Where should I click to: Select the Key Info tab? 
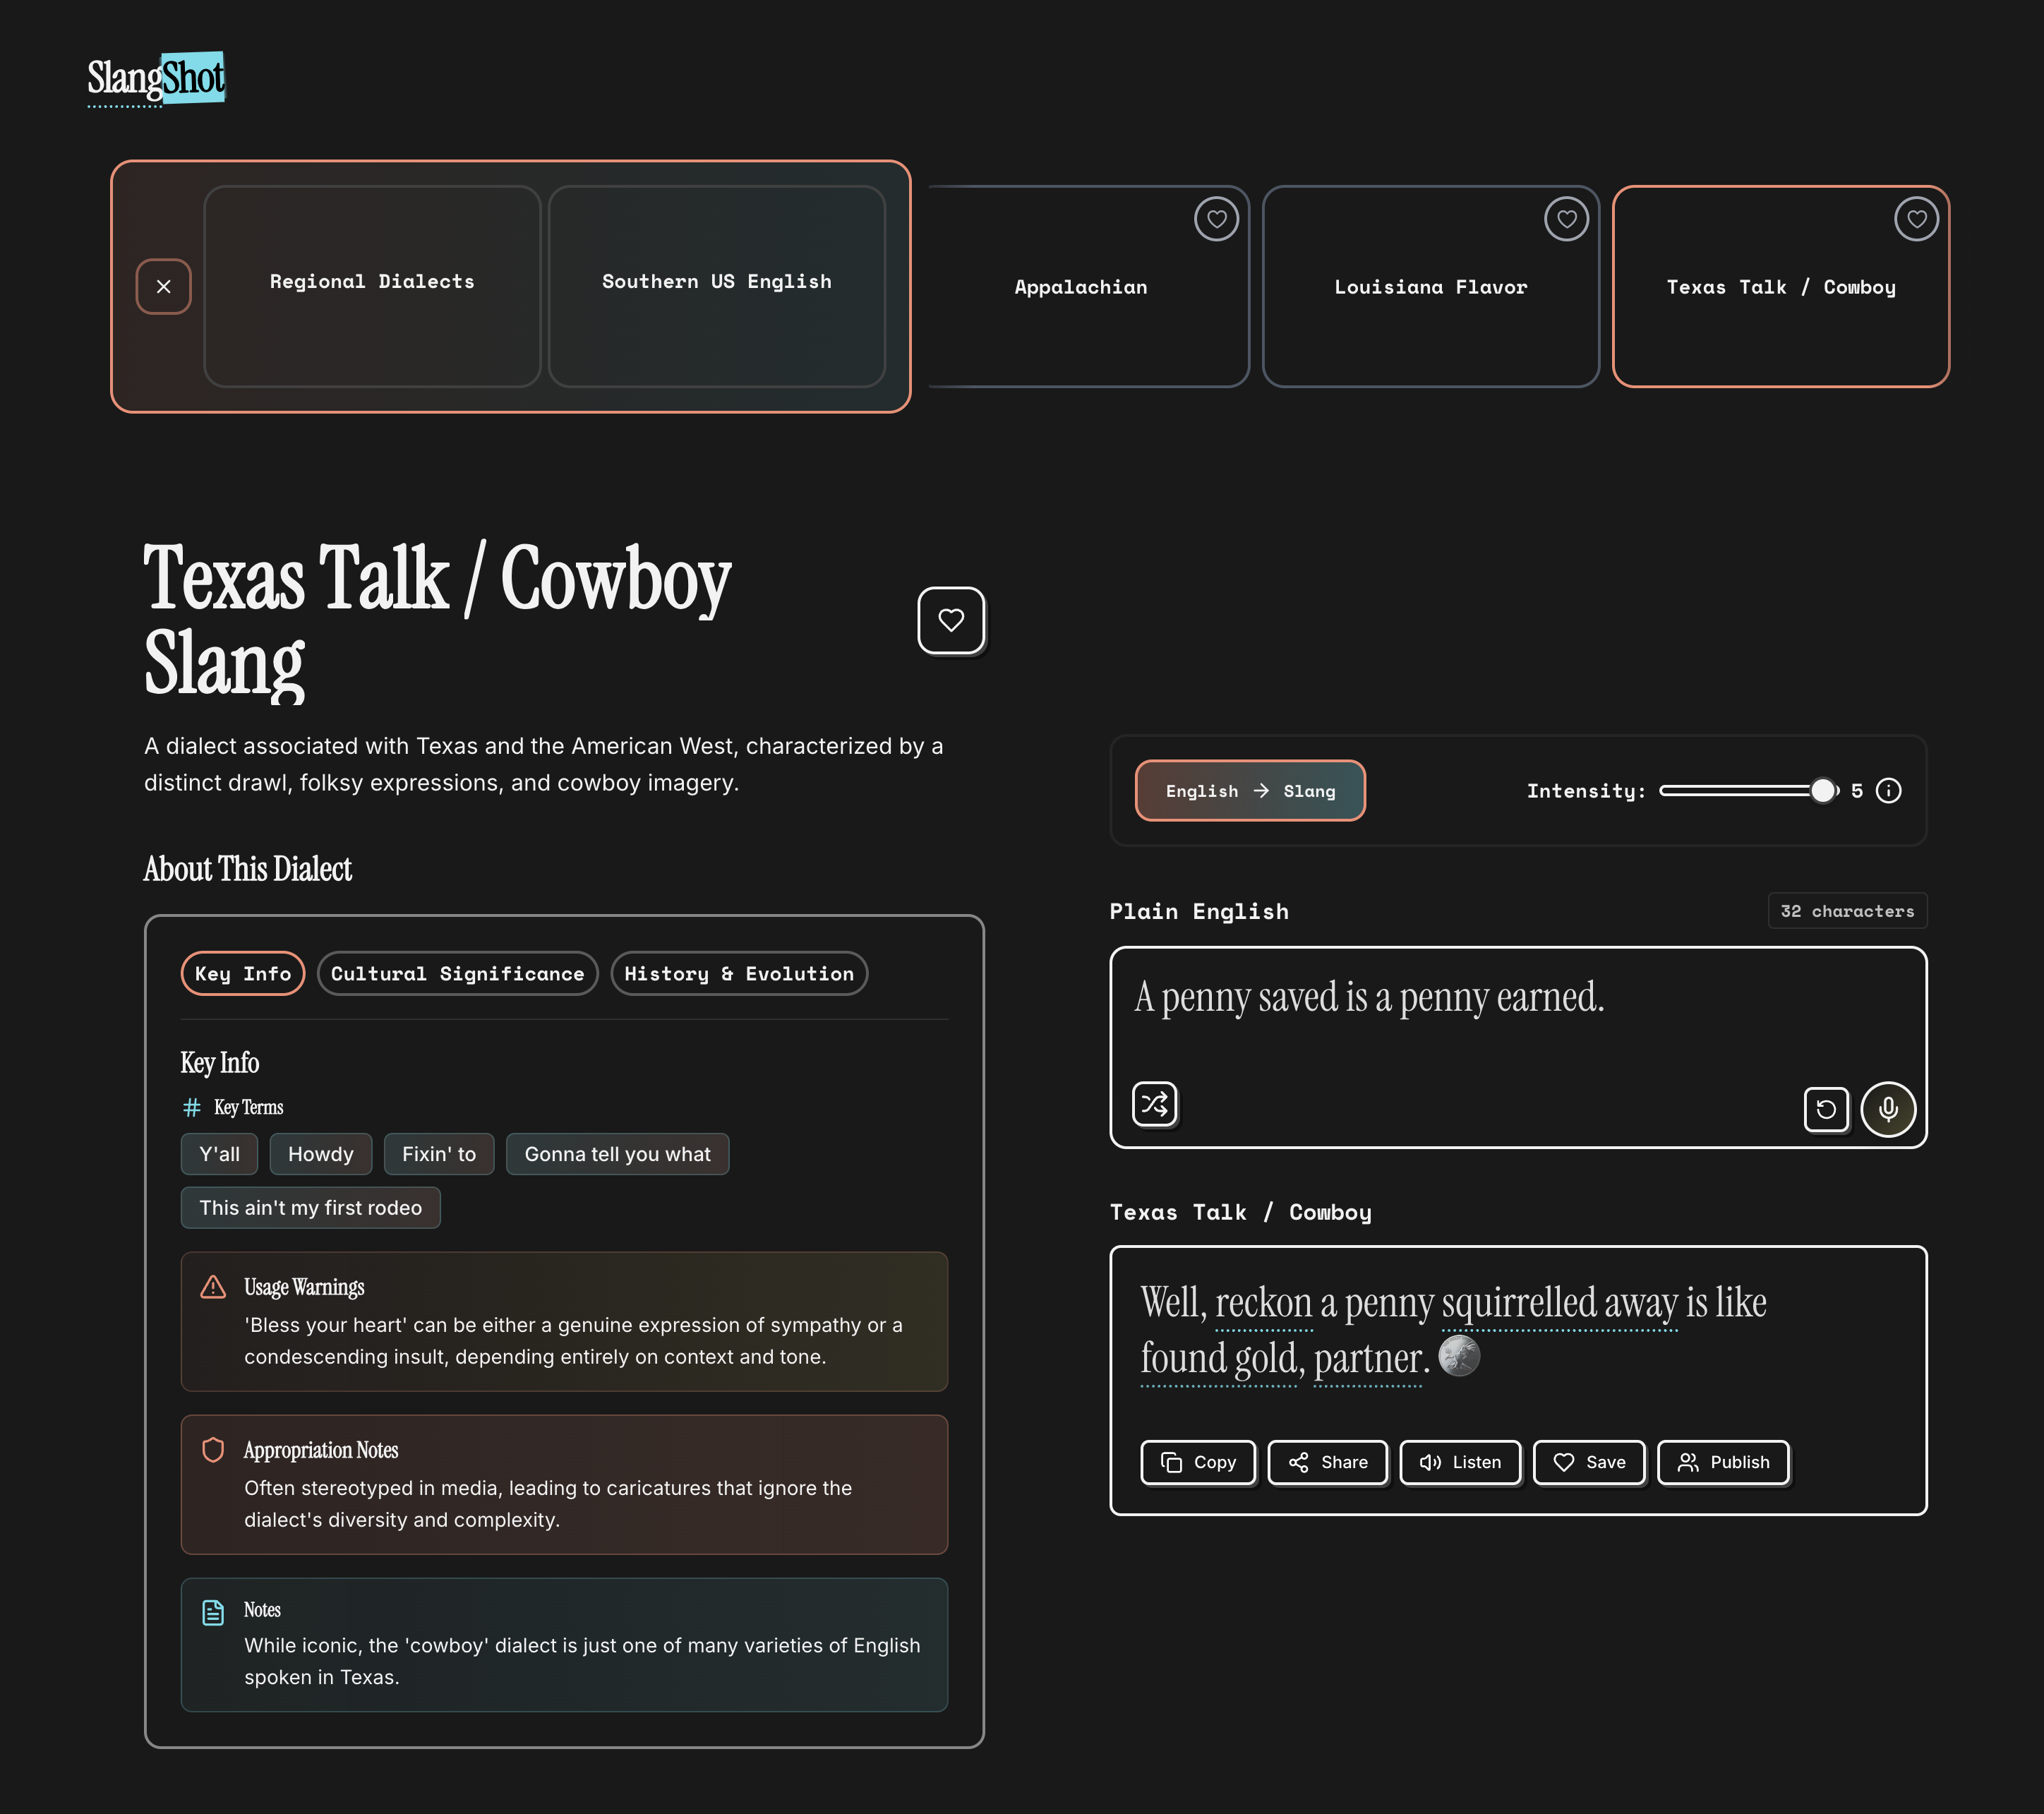tap(243, 974)
